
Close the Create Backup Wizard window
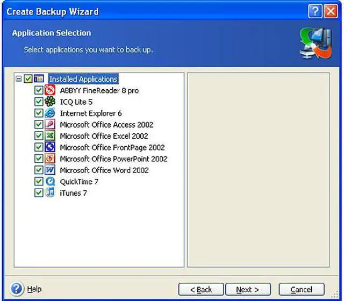click(x=331, y=11)
